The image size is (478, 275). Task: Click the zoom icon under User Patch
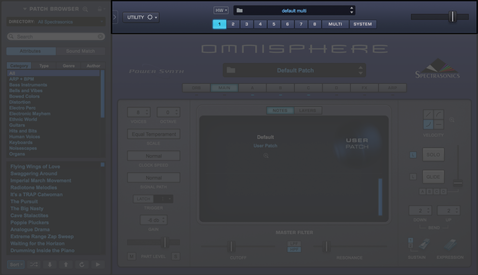coord(266,156)
